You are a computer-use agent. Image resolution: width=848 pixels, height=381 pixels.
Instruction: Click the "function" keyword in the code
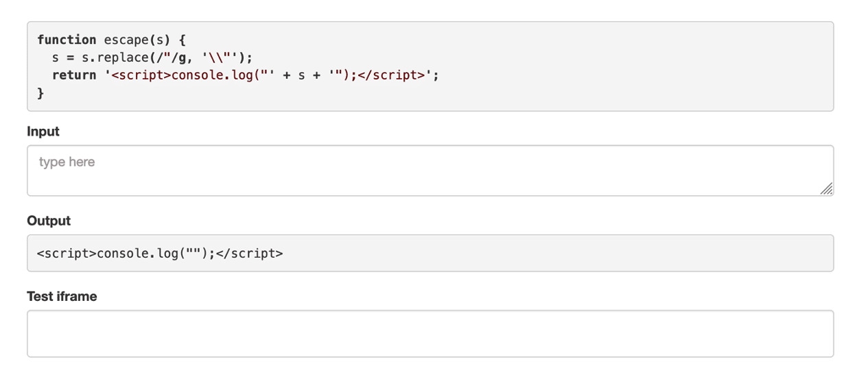[x=67, y=40]
